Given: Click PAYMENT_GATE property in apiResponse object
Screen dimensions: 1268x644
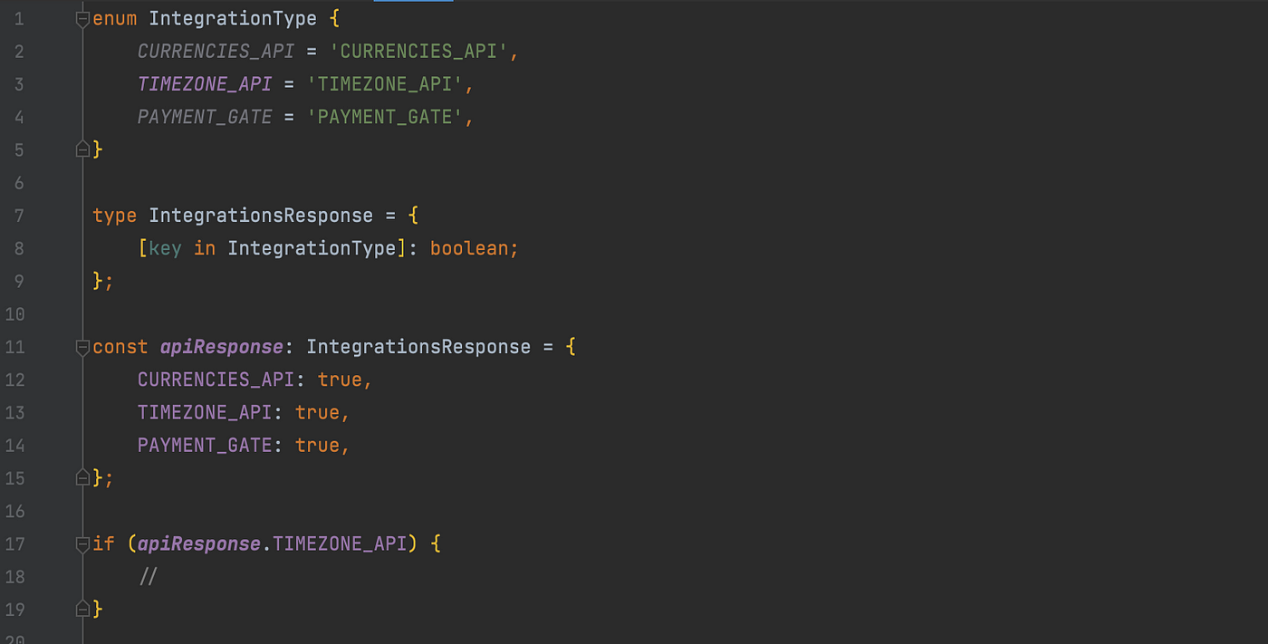Looking at the screenshot, I should pyautogui.click(x=205, y=445).
